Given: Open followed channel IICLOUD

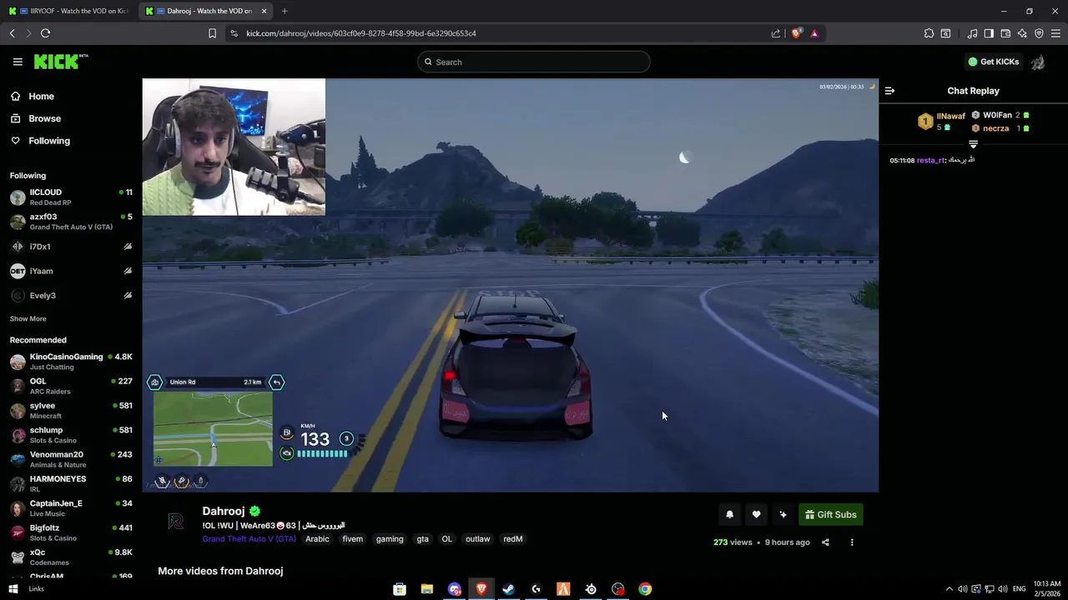Looking at the screenshot, I should click(x=70, y=197).
